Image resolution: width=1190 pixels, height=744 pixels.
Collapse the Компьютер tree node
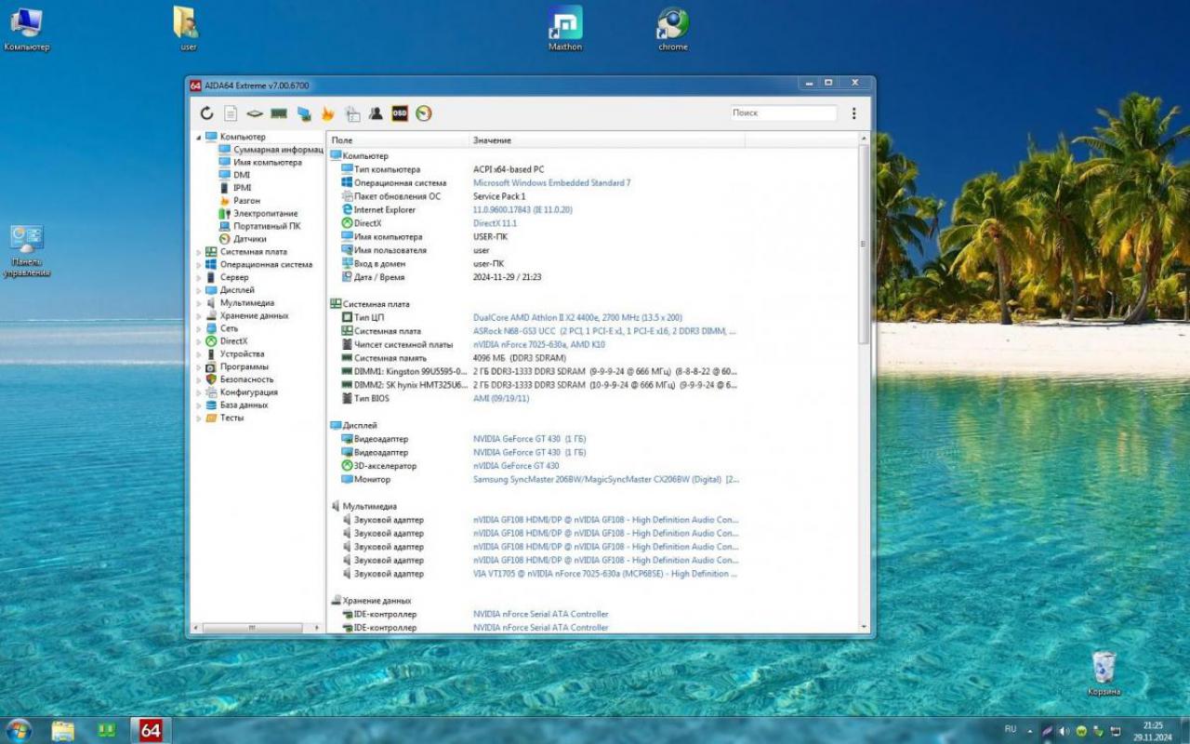point(198,138)
